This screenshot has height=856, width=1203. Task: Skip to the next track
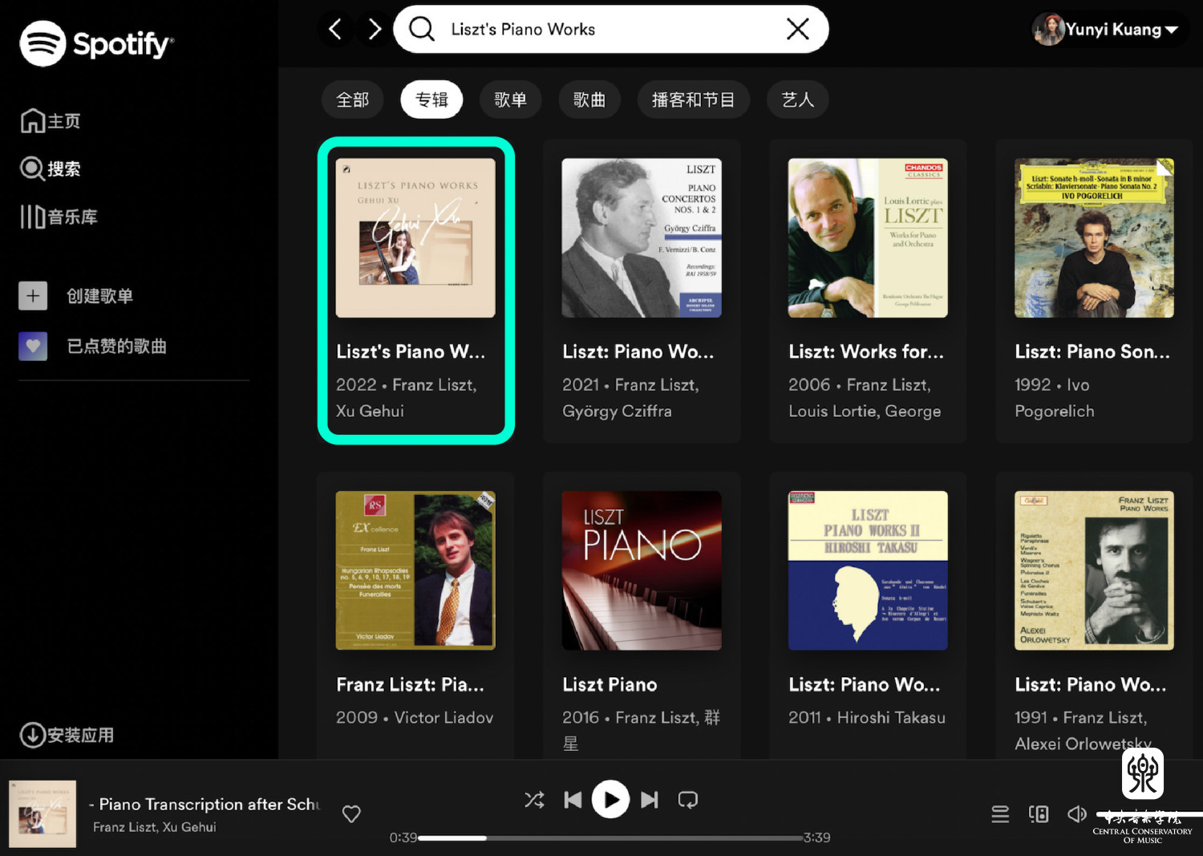click(x=650, y=800)
